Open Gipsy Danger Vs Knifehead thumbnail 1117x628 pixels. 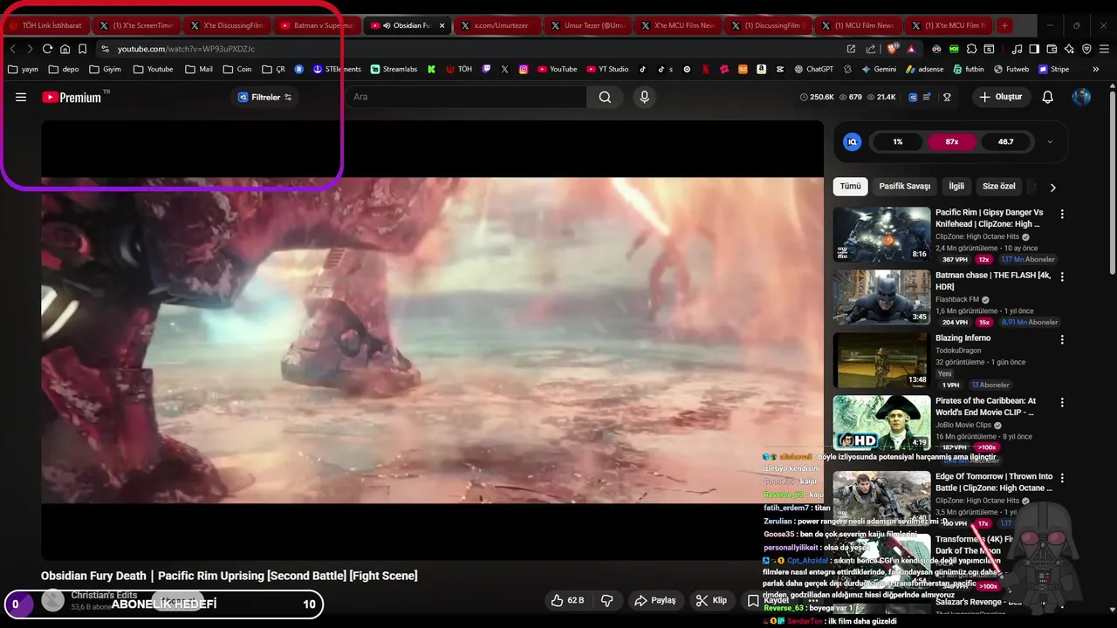881,234
